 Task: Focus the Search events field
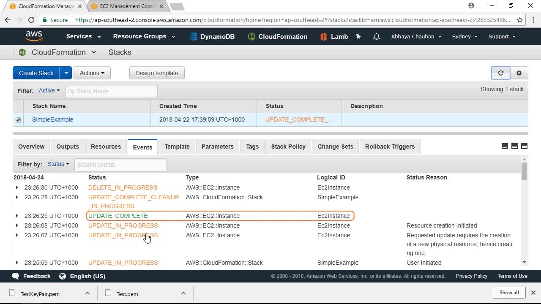pyautogui.click(x=120, y=165)
